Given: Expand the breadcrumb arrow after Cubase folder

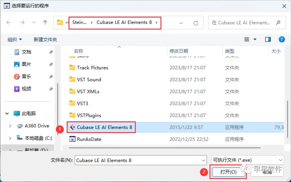Looking at the screenshot, I should point(156,22).
